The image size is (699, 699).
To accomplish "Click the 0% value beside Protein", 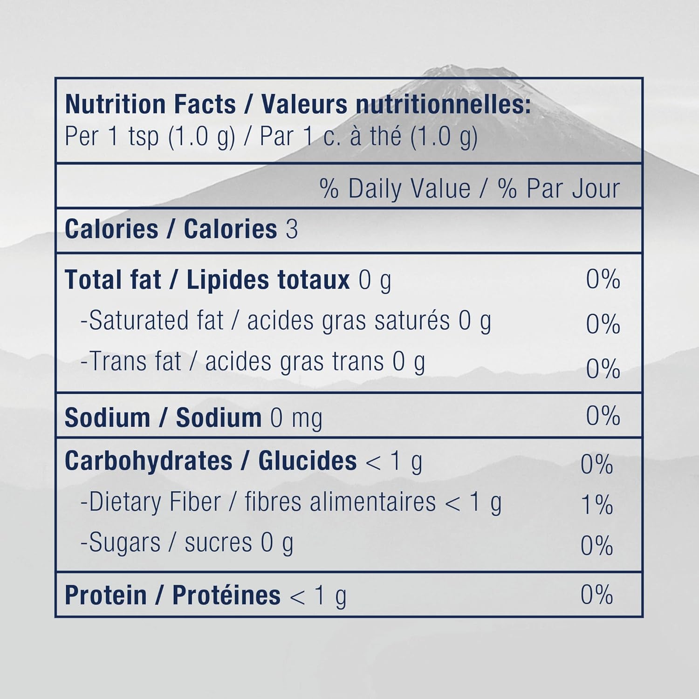I will pyautogui.click(x=597, y=595).
